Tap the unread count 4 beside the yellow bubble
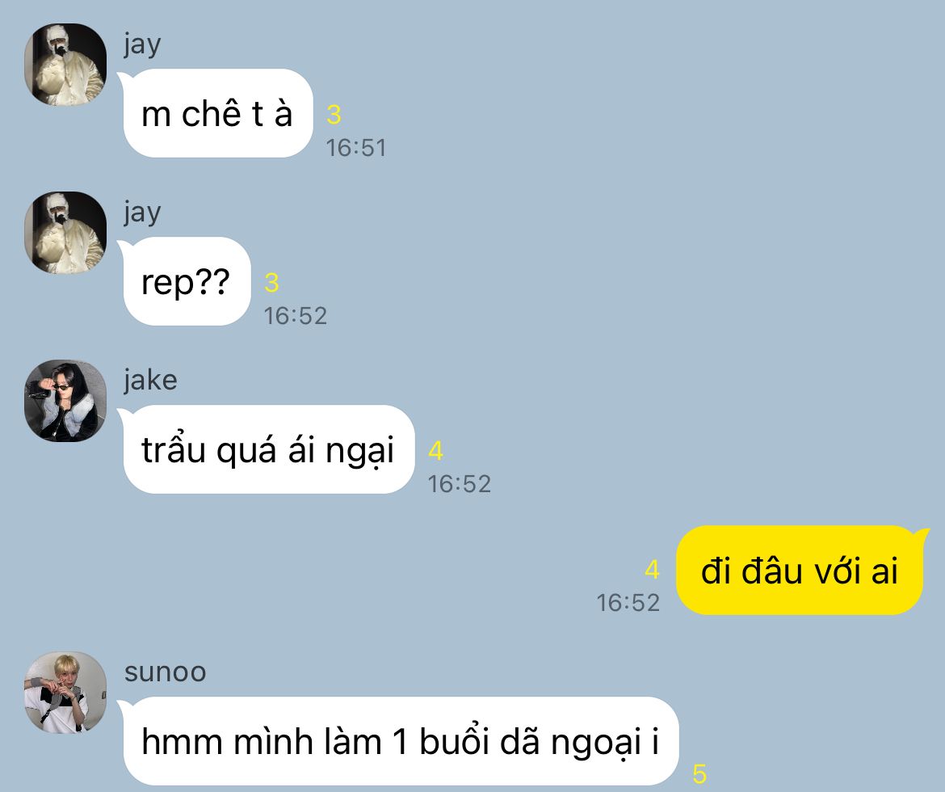Screen dimensions: 945x792 (652, 570)
